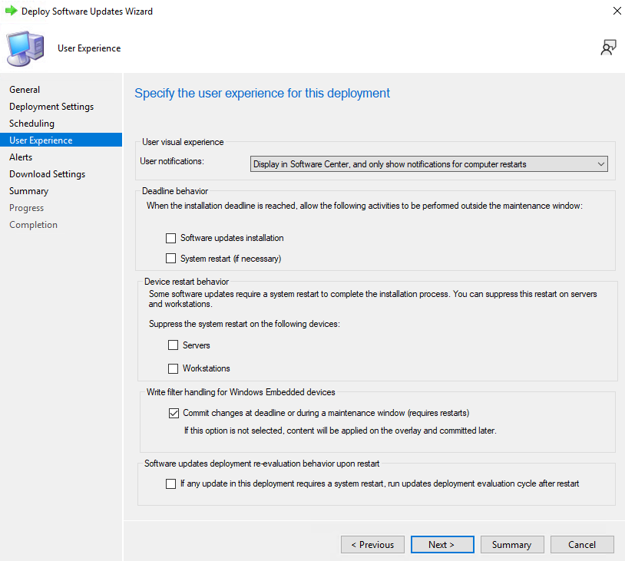Uncheck Commit changes at deadline checkbox
Screen dimensions: 625x561
[174, 413]
